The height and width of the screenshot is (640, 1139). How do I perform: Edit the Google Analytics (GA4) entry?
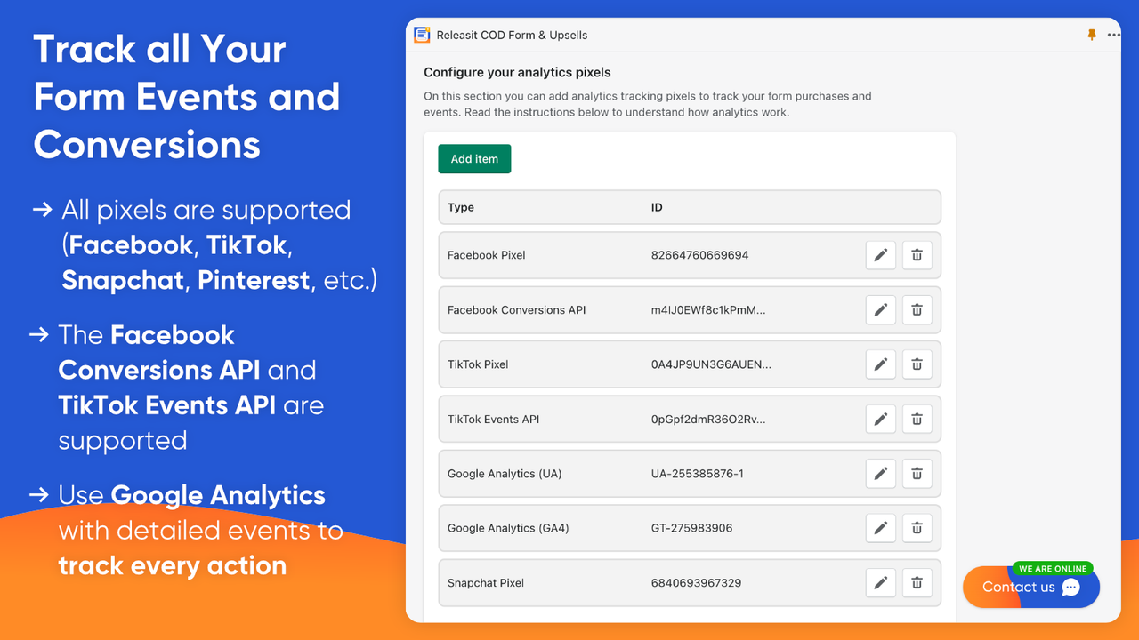(x=881, y=528)
